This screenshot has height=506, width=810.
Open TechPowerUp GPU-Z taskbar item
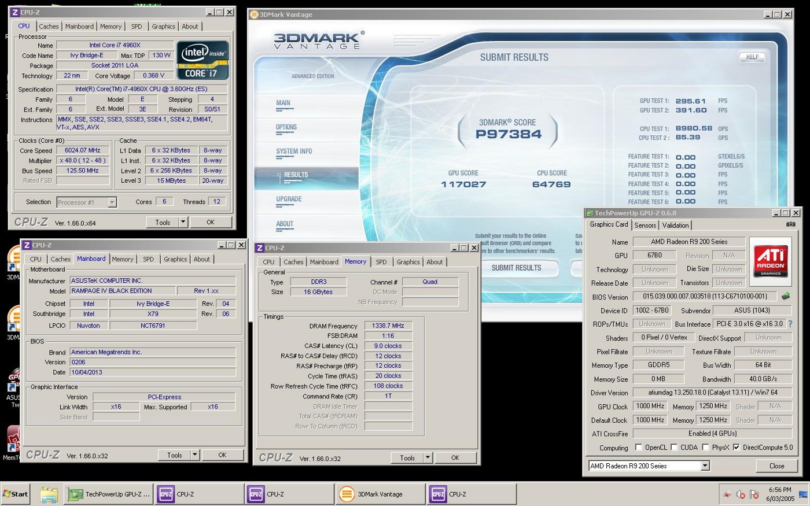109,494
